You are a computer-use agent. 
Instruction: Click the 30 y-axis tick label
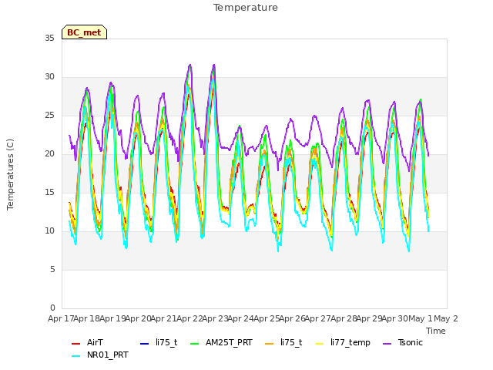tap(49, 77)
